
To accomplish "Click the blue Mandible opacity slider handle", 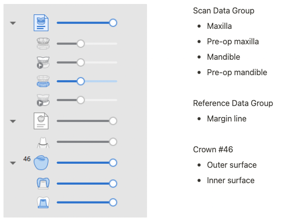I will tap(81, 81).
